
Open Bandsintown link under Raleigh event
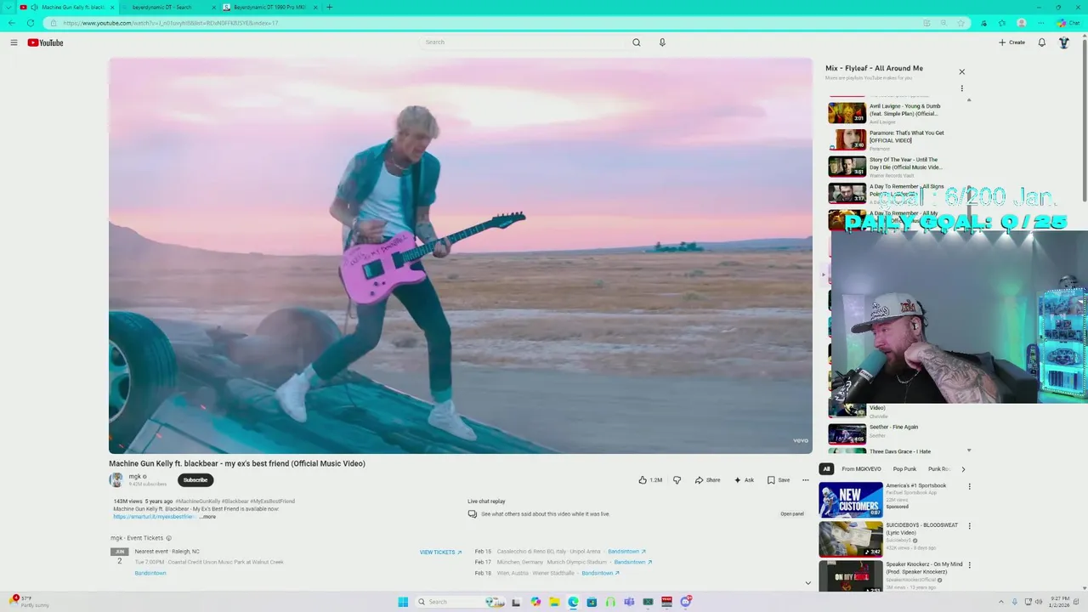(150, 574)
